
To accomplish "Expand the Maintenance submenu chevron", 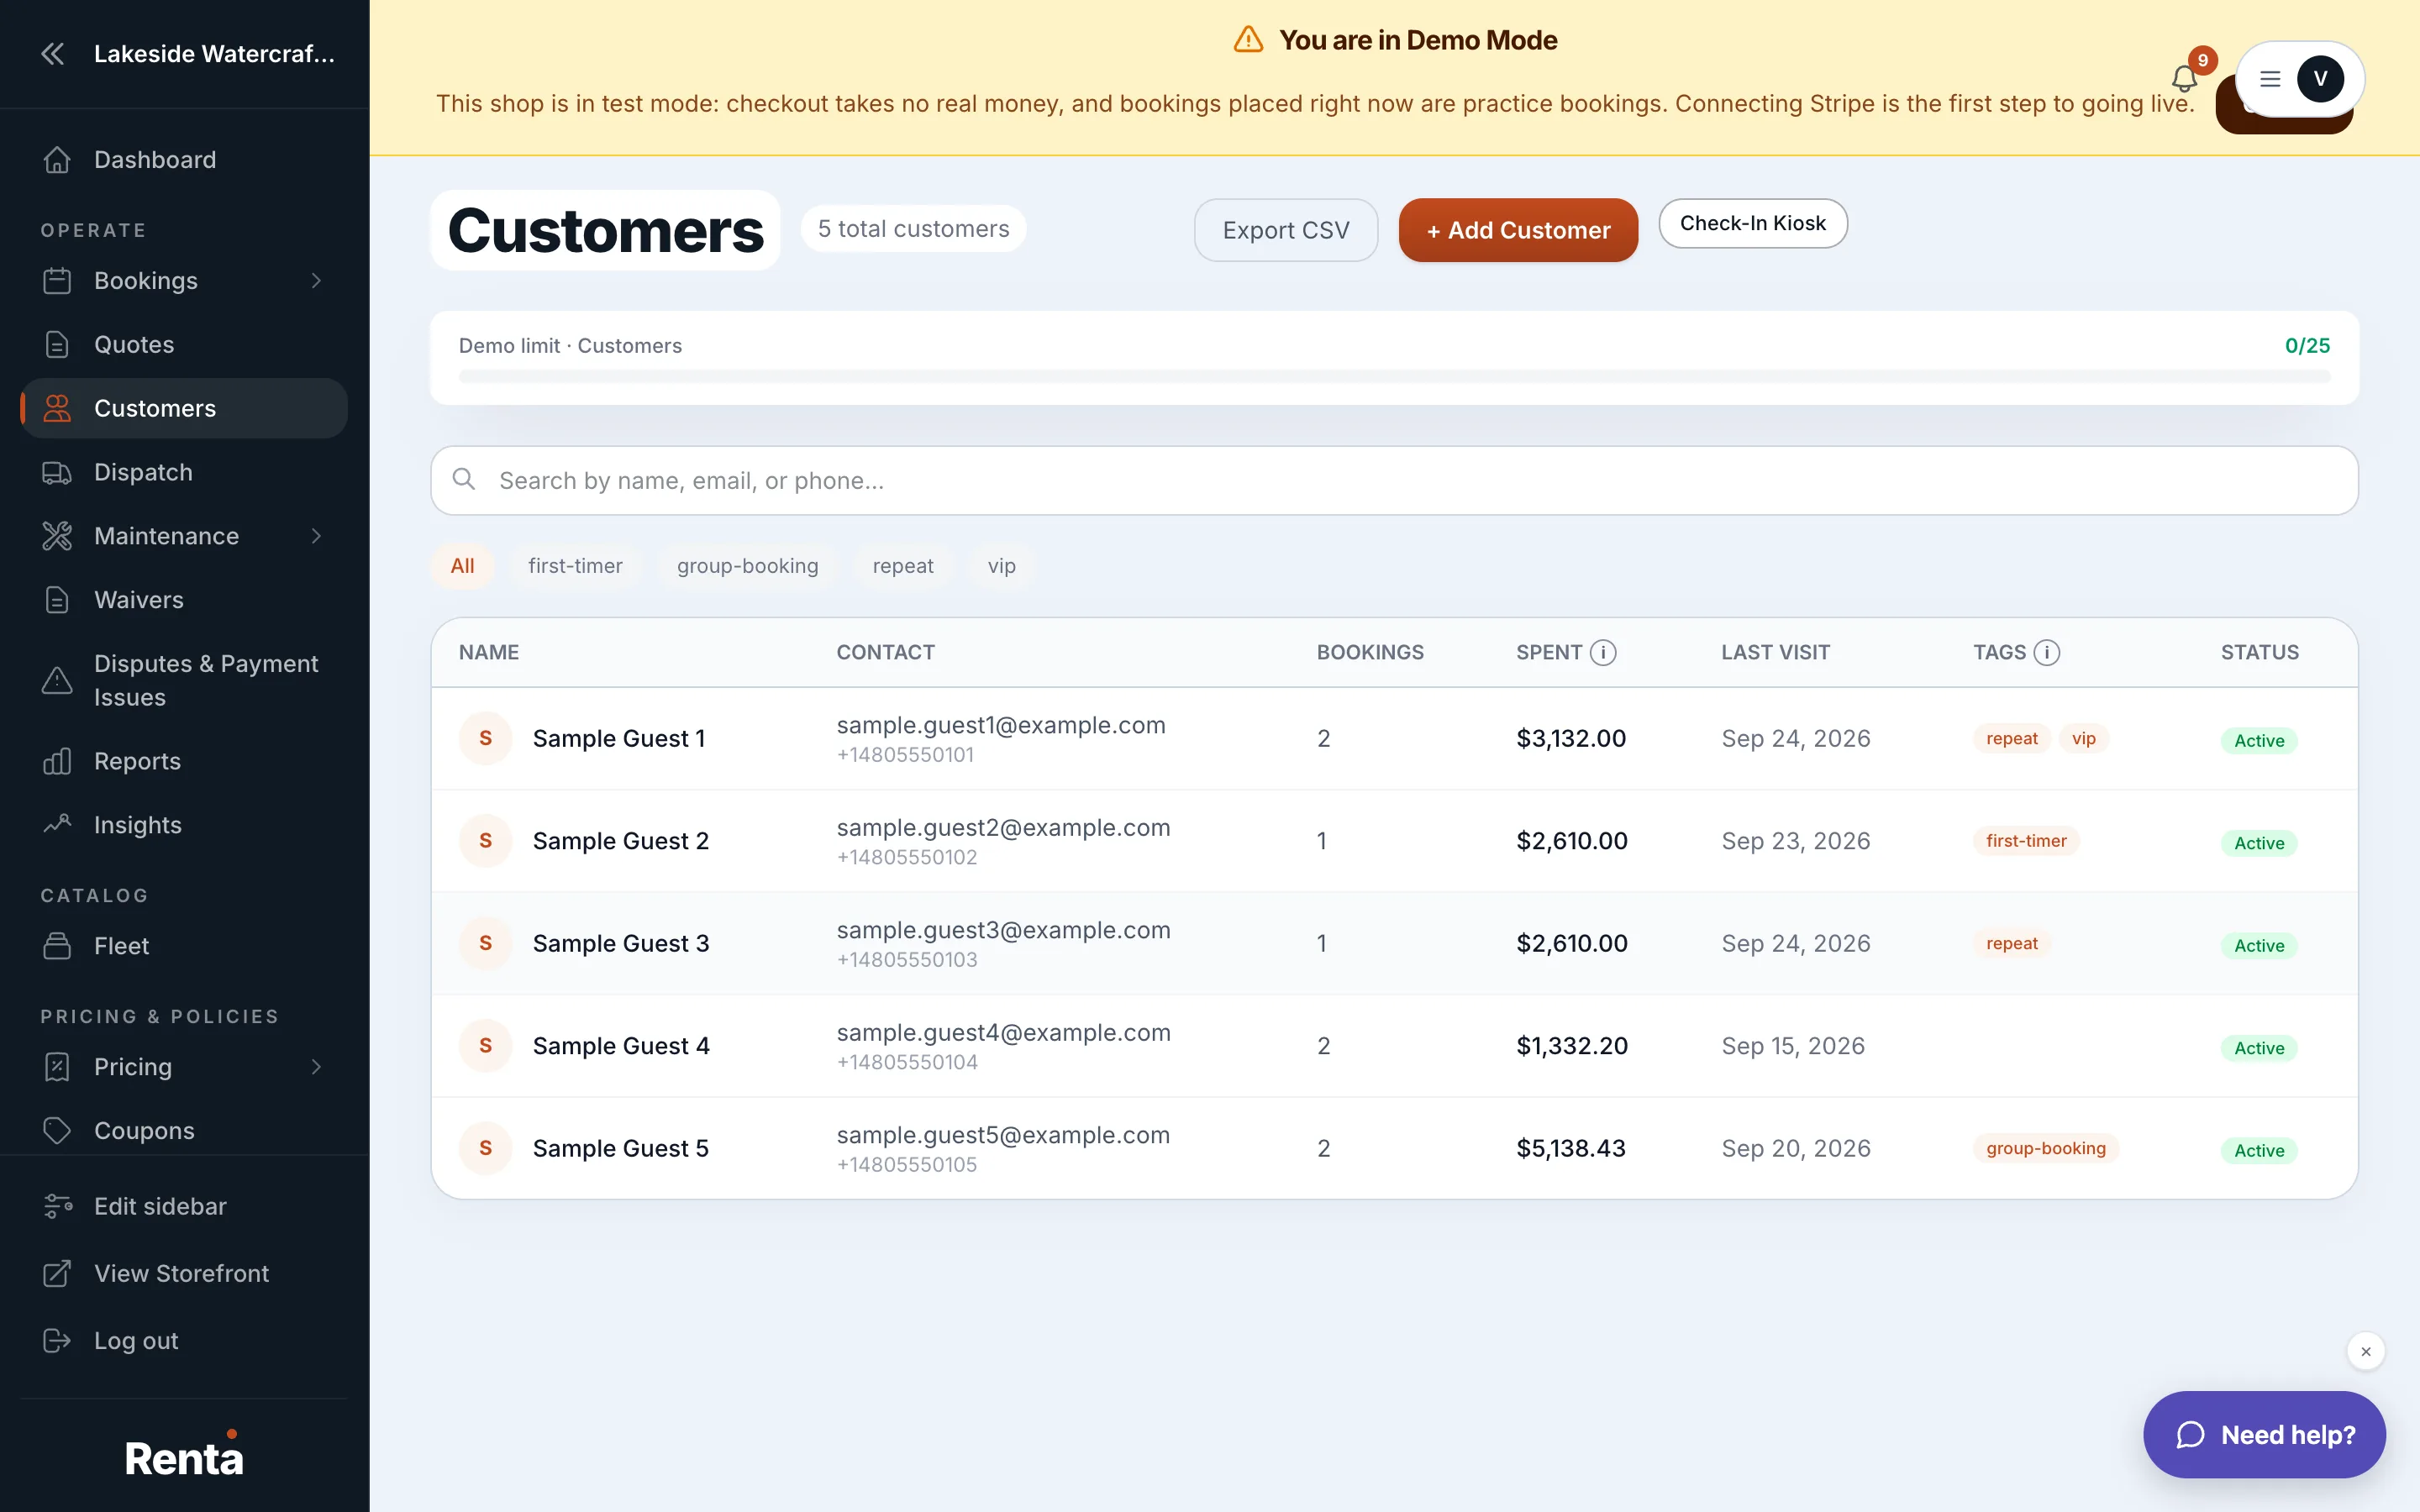I will tap(316, 536).
